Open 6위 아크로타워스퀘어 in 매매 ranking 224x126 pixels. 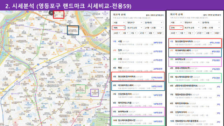pyautogui.click(x=138, y=86)
